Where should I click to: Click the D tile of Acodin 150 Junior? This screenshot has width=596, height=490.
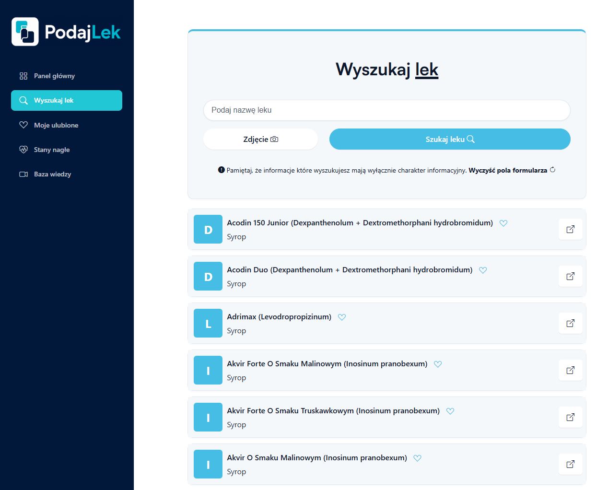[208, 229]
